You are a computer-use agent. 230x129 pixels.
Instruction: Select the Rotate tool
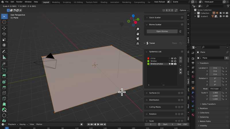click(4, 34)
